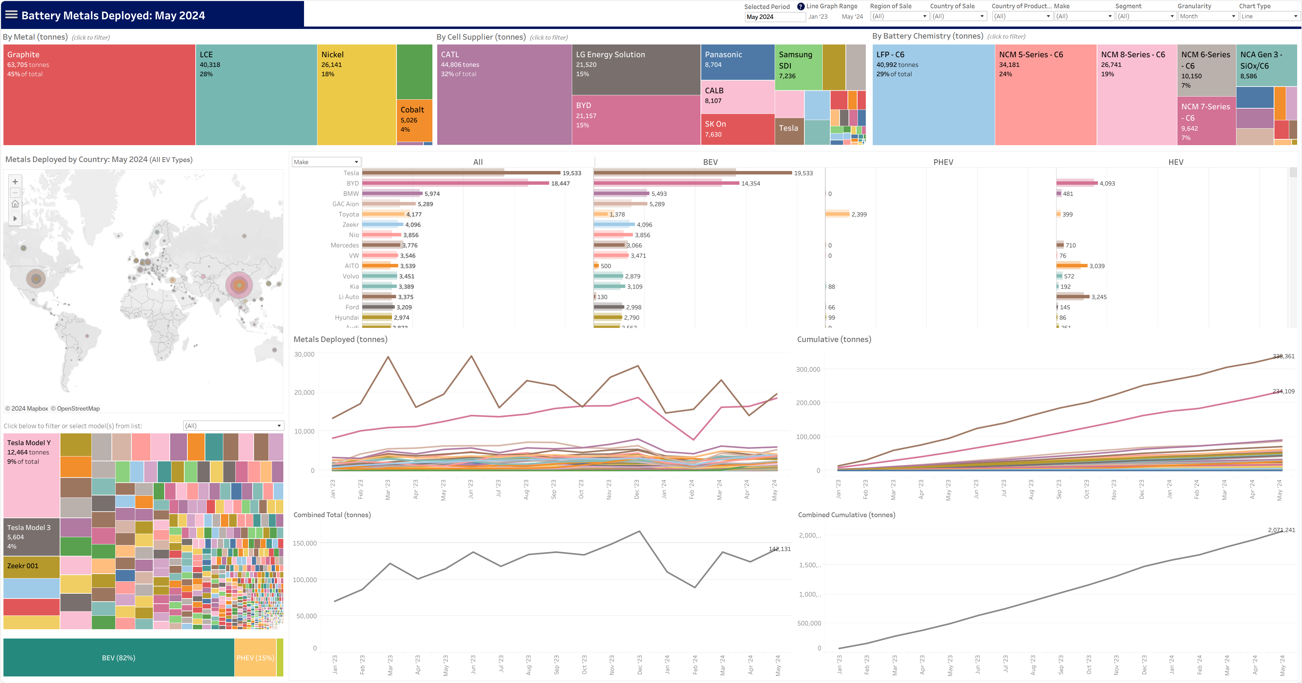
Task: Select the Cobalt treemap tile
Action: [414, 121]
